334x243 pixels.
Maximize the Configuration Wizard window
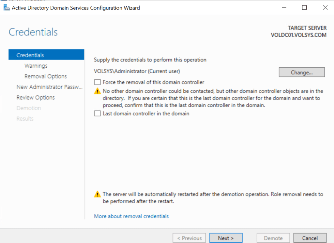304,8
